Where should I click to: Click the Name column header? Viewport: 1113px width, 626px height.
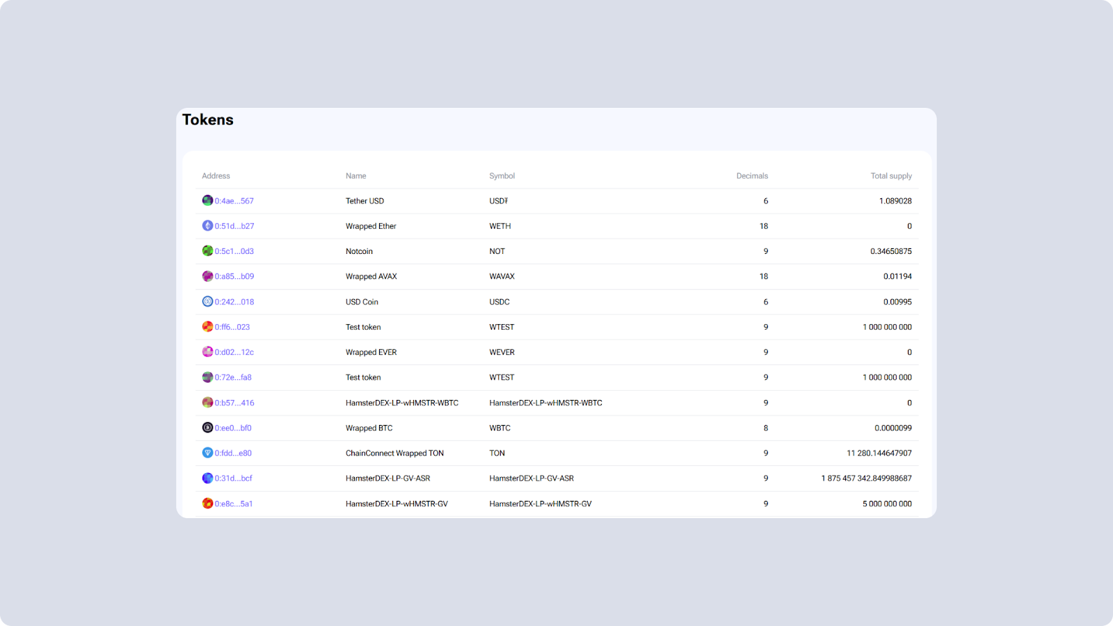tap(355, 176)
